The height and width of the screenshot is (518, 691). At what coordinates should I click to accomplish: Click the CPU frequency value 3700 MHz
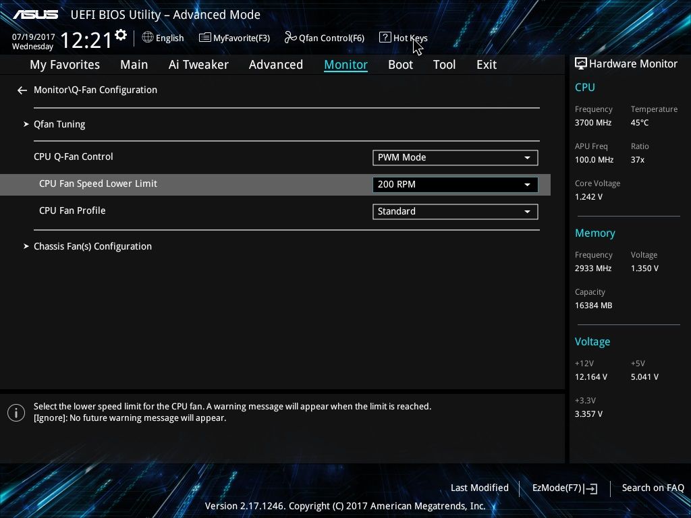[592, 123]
